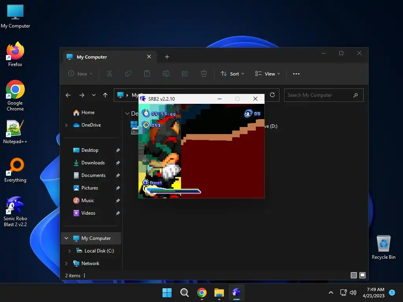This screenshot has width=403, height=302.
Task: Go forward in File Explorer
Action: 82,95
